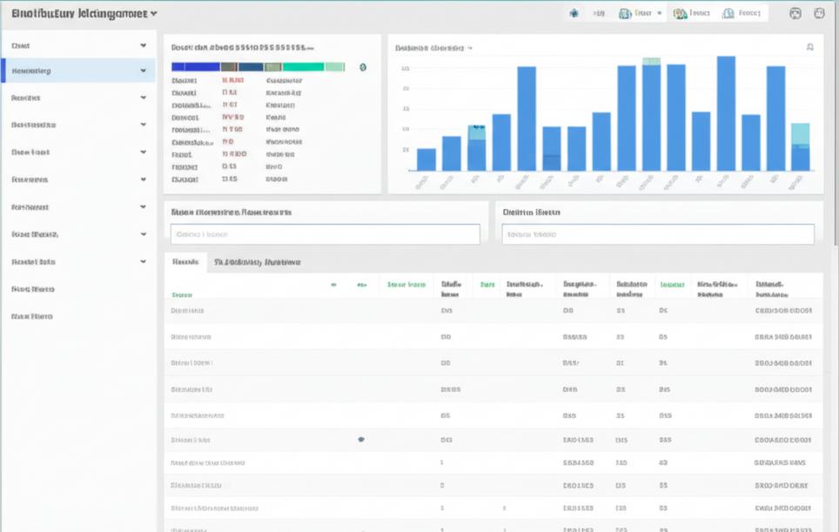Click the right search input field below the chart

click(658, 234)
